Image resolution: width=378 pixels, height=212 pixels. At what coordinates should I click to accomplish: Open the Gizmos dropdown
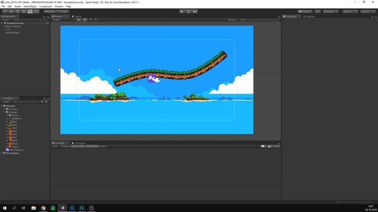click(233, 19)
